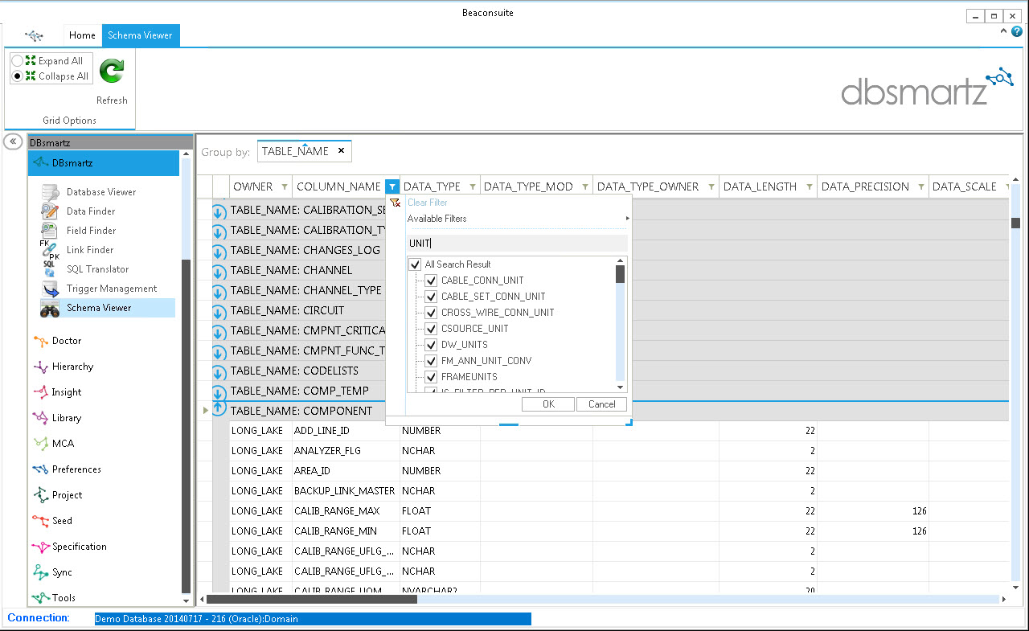Click the filter list vertical scrollbar

pyautogui.click(x=620, y=324)
